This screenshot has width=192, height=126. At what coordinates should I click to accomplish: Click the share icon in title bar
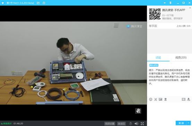point(38,3)
